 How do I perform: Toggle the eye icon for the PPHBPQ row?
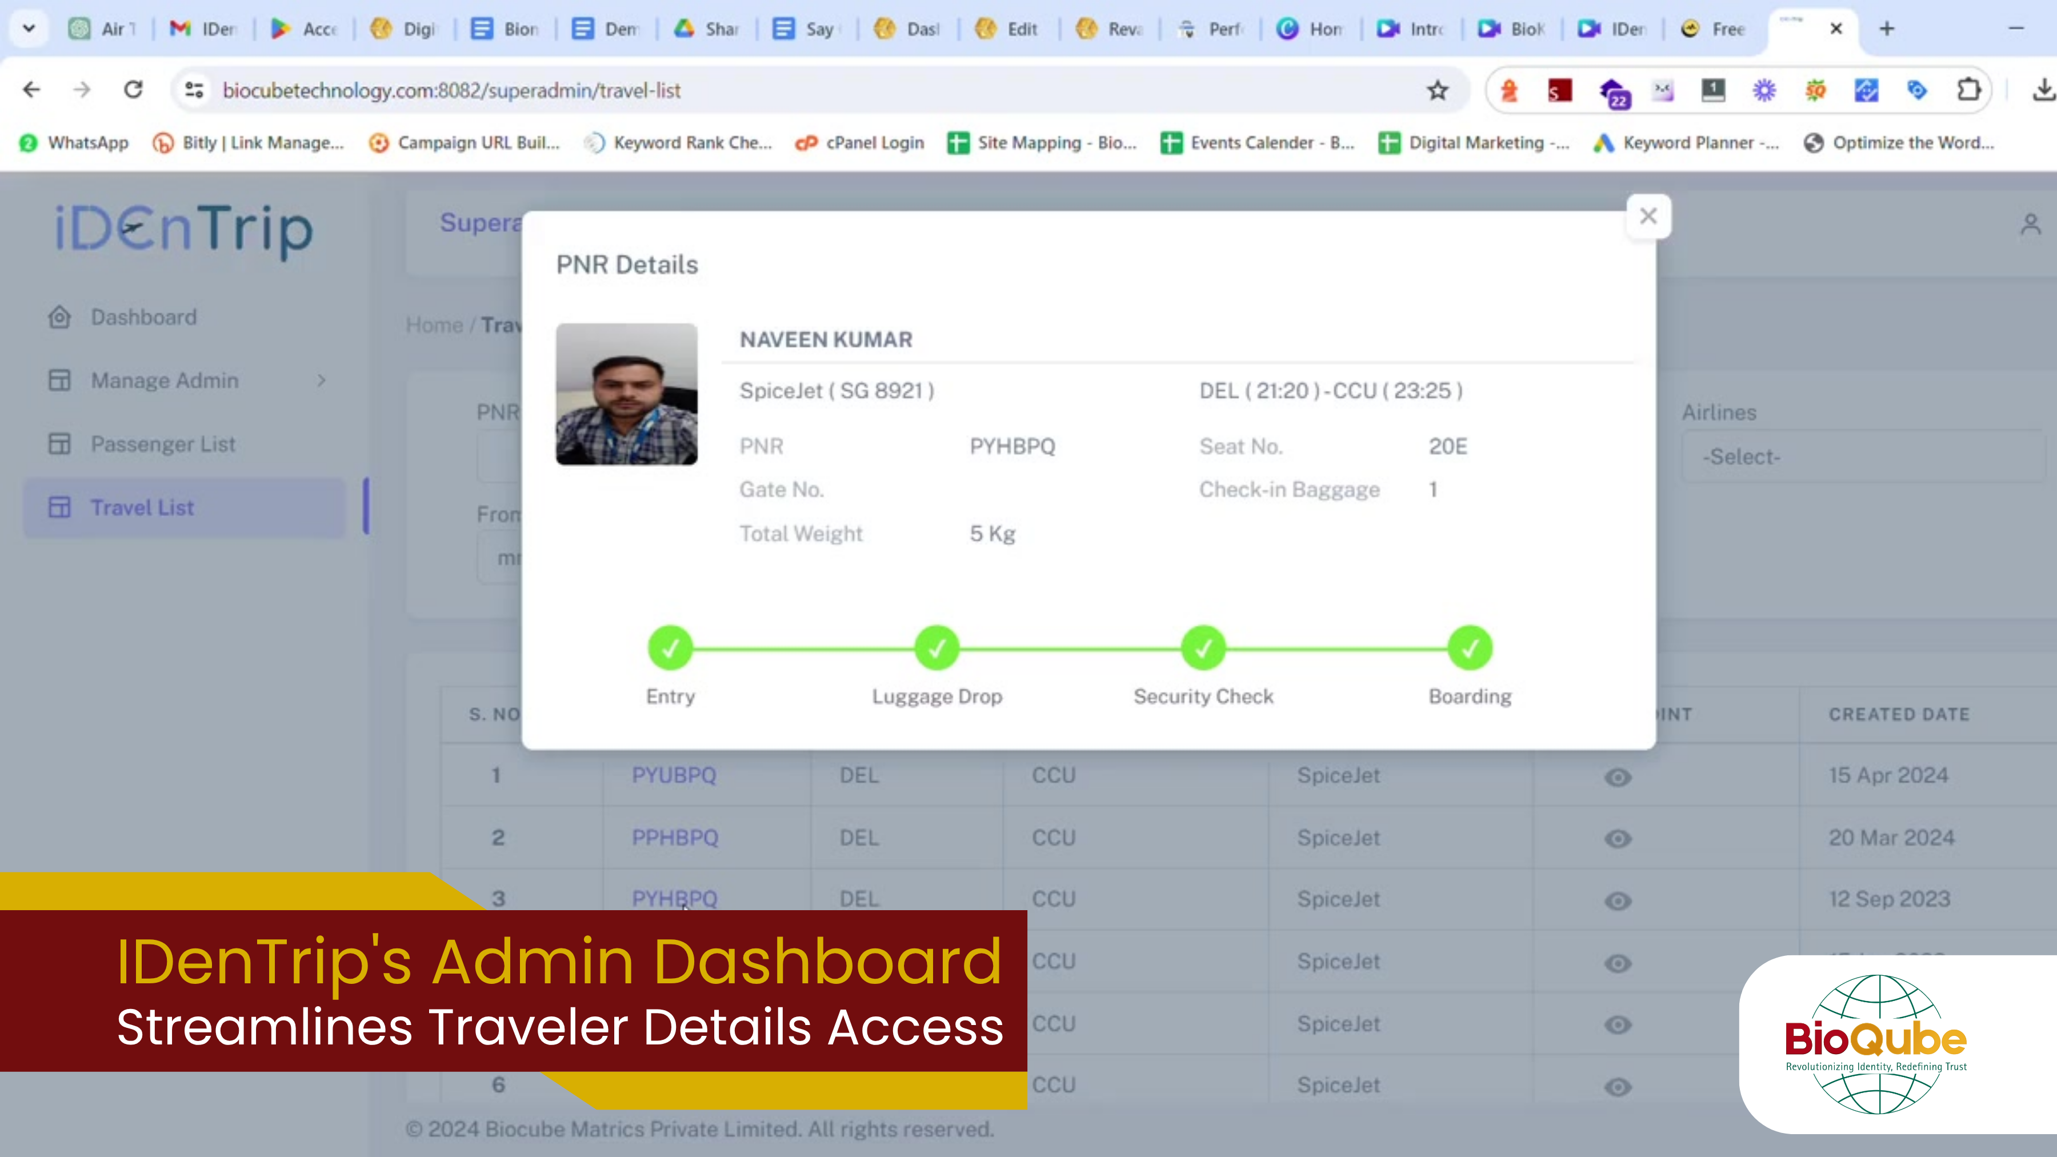(x=1618, y=838)
